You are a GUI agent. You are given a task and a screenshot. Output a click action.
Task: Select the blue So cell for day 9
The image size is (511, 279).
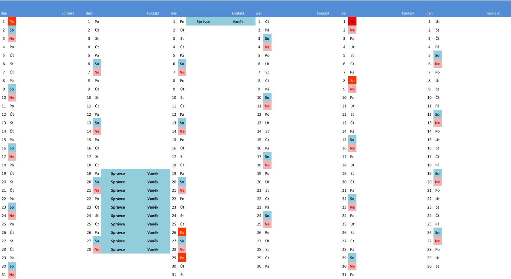12,89
